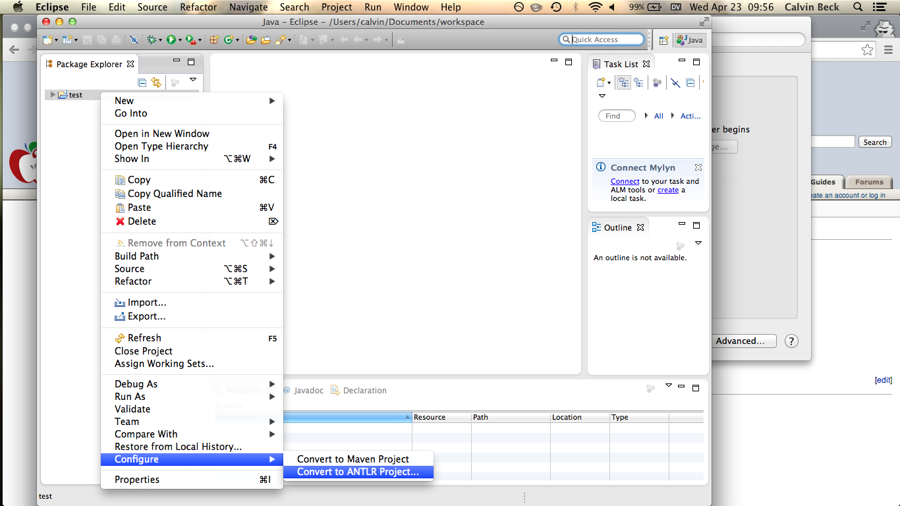Open Package Explorer view menu triangle
This screenshot has width=900, height=506.
[193, 80]
